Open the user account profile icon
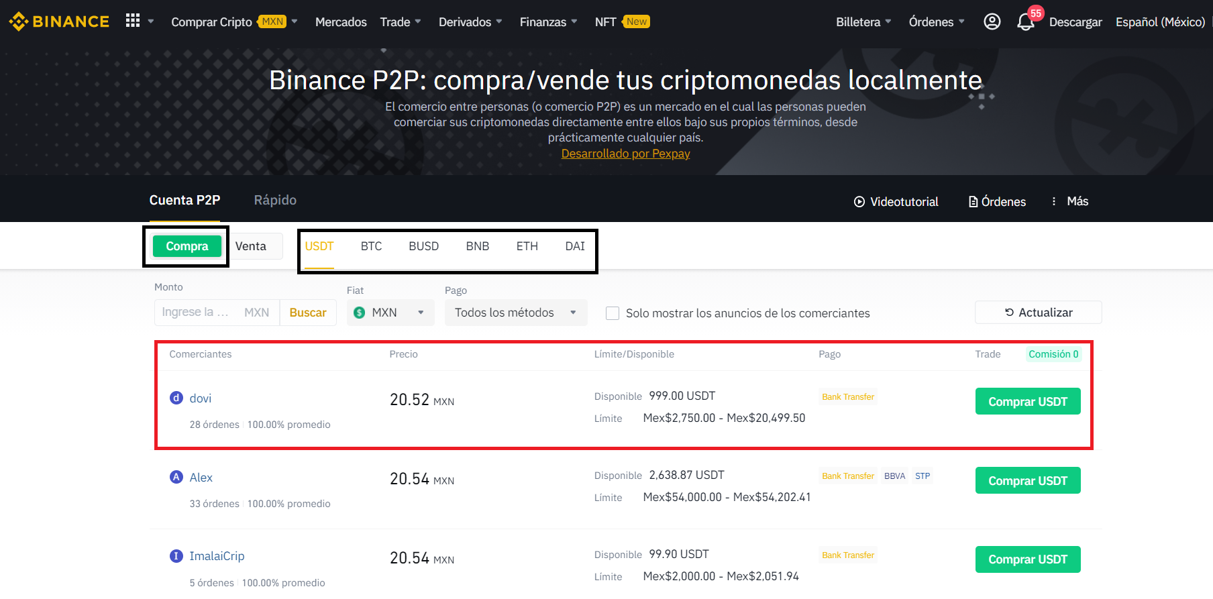The image size is (1213, 599). (992, 21)
